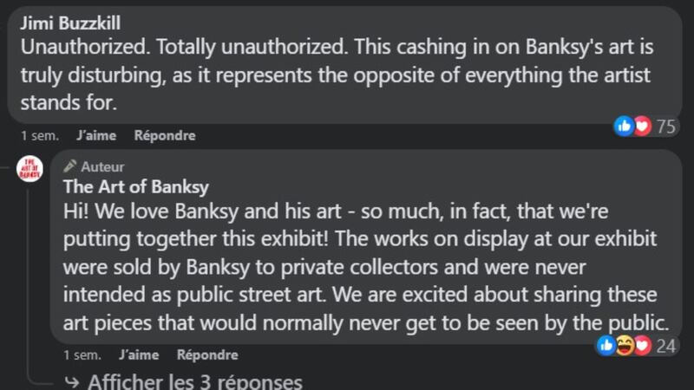Screen dimensions: 694x390
Task: Open the timestamp under Jimi Buzzkill's comment
Action: tap(38, 135)
